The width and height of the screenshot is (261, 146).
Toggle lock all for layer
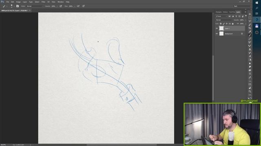pos(233,24)
